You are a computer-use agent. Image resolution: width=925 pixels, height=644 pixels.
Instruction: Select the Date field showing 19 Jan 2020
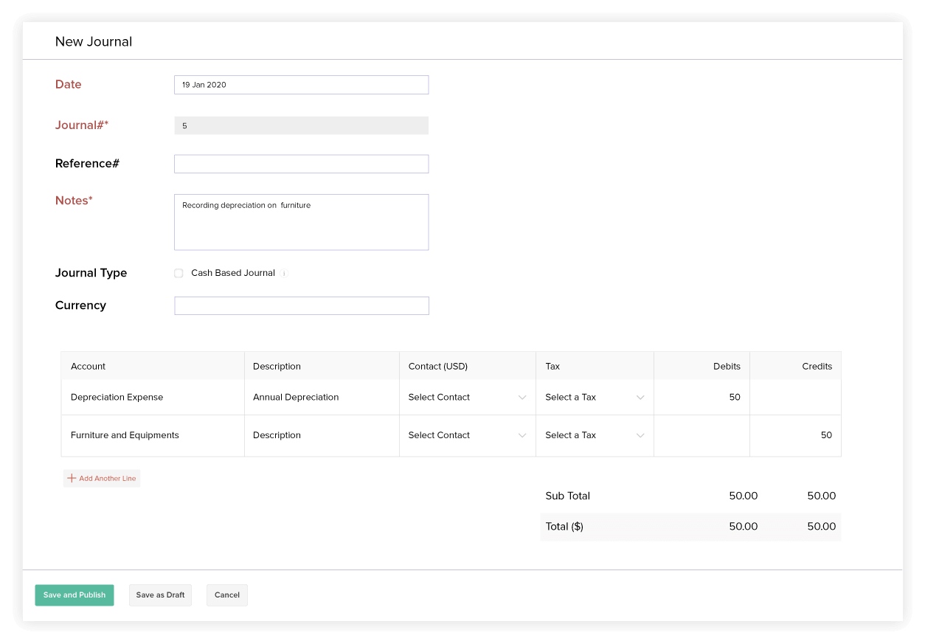tap(301, 84)
